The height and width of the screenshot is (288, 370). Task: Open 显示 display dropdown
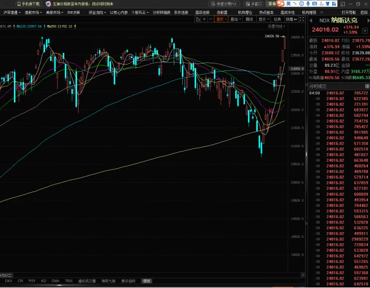point(264,19)
